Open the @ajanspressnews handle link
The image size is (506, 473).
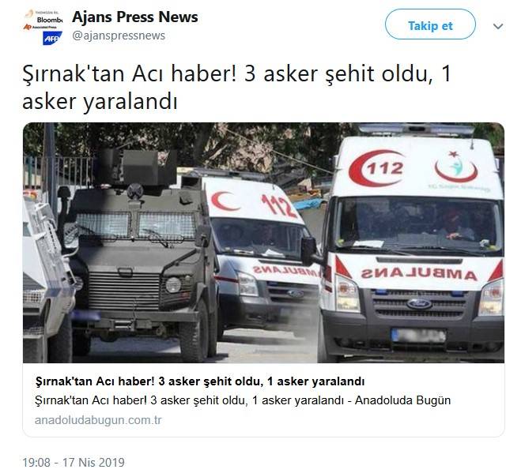(x=119, y=36)
